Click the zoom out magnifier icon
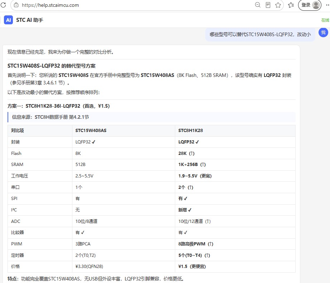This screenshot has height=283, width=330. [x=258, y=5]
